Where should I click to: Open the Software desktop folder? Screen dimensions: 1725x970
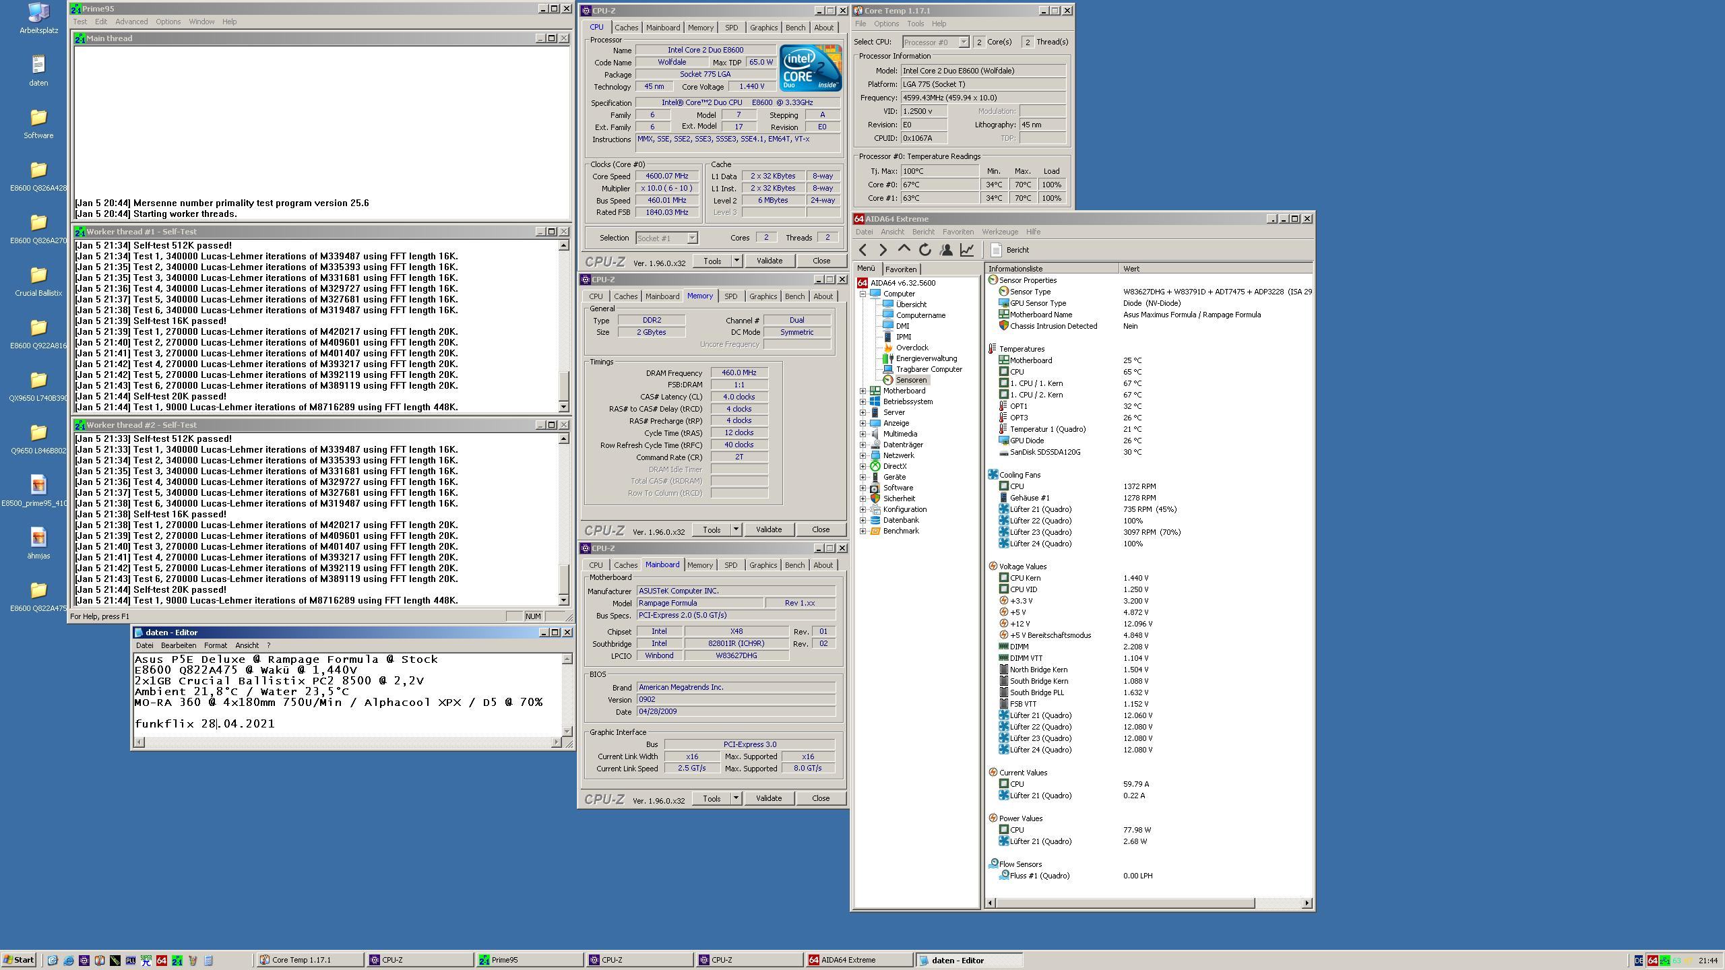tap(38, 123)
